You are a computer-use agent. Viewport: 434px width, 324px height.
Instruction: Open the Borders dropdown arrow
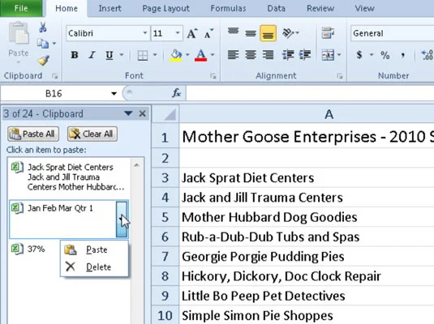pyautogui.click(x=155, y=55)
